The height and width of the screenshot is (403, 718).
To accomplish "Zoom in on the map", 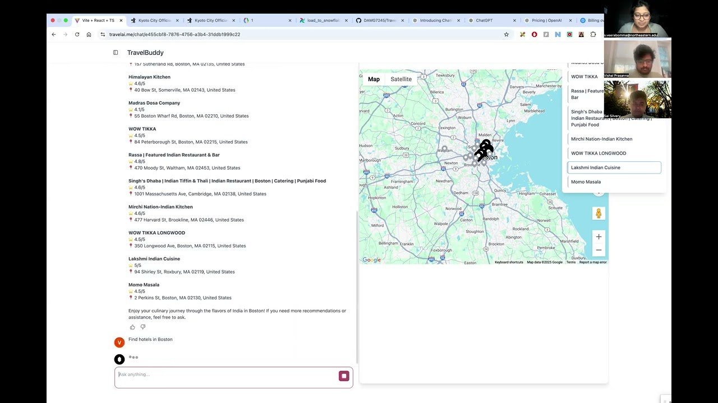I will pyautogui.click(x=599, y=237).
